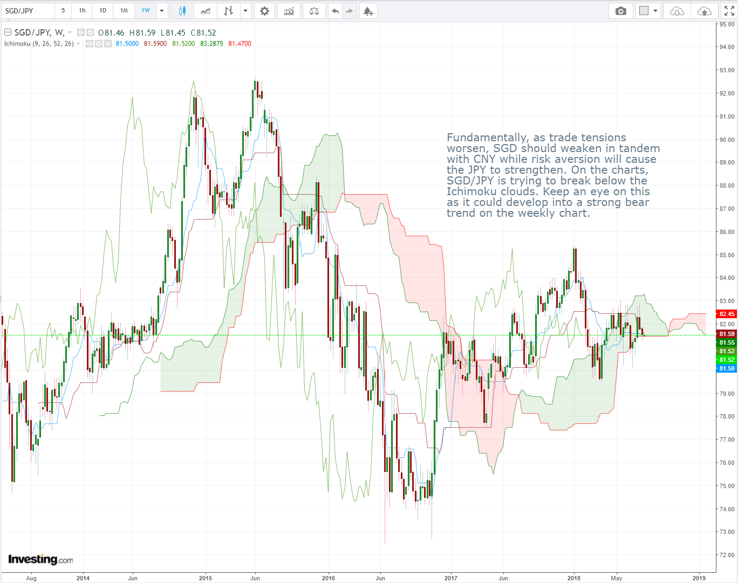Open the timeframe dropdown arrow

coord(162,11)
